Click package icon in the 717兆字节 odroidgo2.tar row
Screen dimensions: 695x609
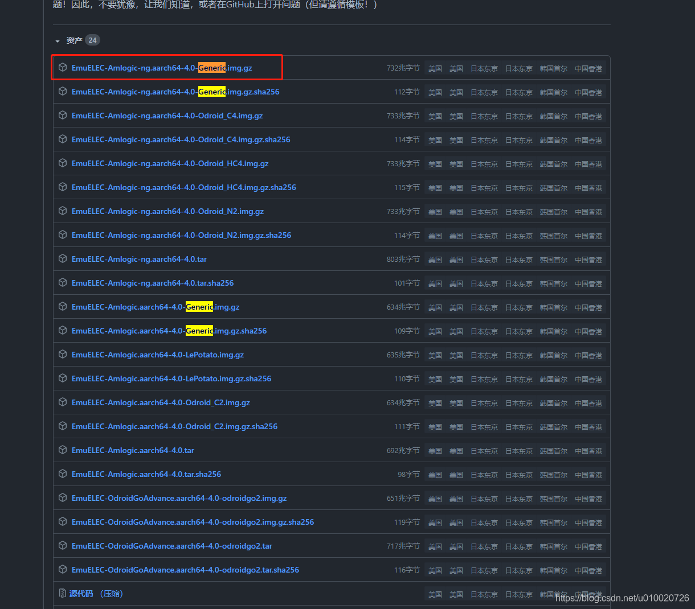click(x=63, y=545)
